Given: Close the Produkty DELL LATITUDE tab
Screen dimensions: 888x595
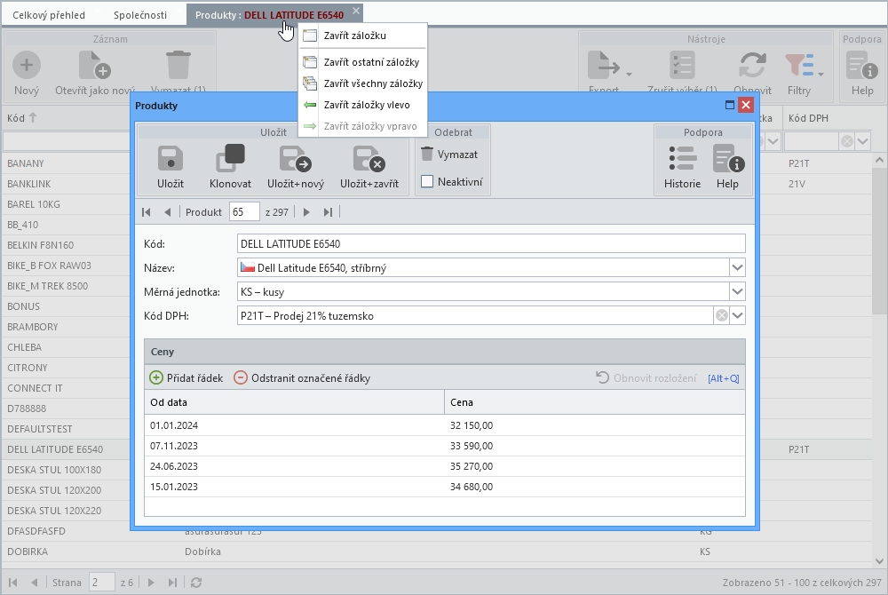Looking at the screenshot, I should 356,11.
